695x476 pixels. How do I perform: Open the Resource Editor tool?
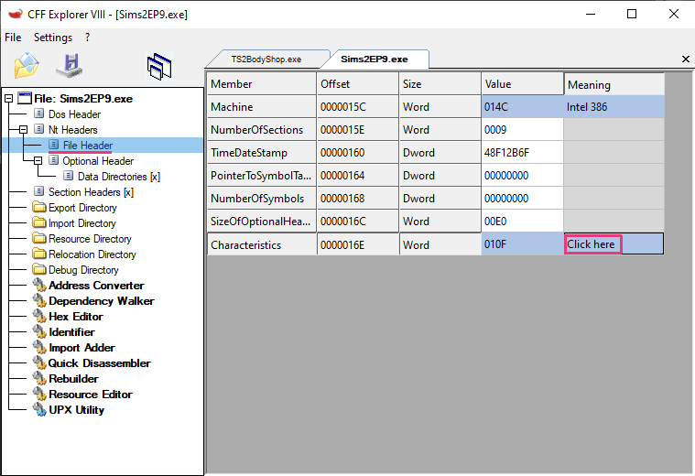[x=90, y=395]
